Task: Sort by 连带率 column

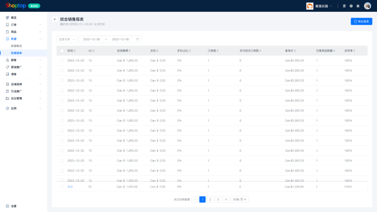Action: [x=354, y=51]
